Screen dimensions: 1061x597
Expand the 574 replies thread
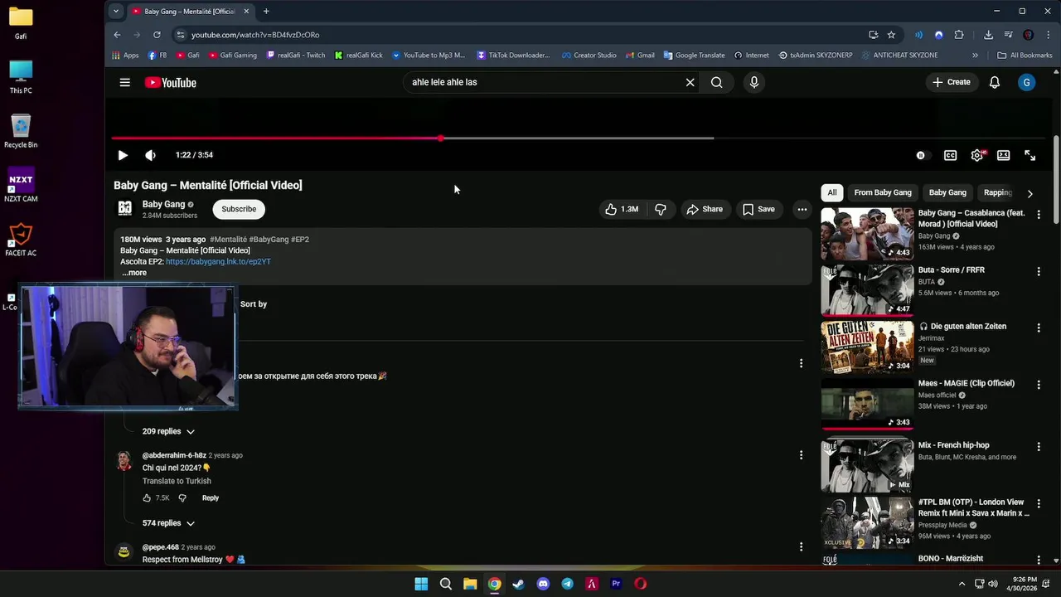[167, 523]
